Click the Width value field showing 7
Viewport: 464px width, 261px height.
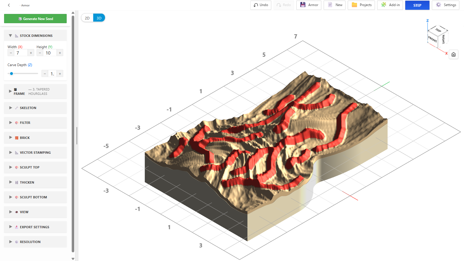point(21,53)
